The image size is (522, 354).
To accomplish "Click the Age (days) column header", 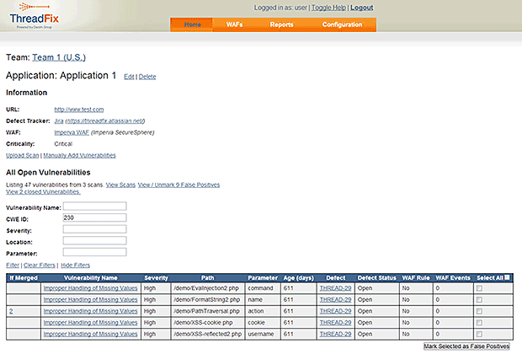I will click(299, 277).
